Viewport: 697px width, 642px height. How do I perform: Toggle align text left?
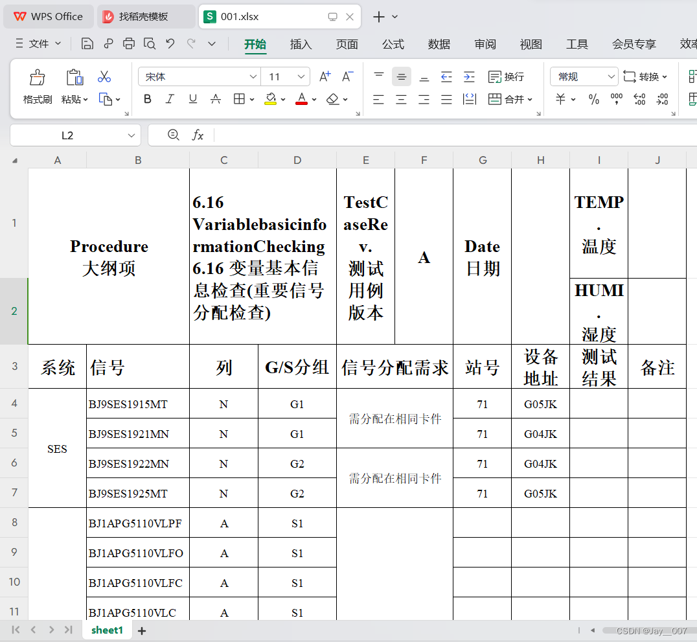(x=379, y=99)
